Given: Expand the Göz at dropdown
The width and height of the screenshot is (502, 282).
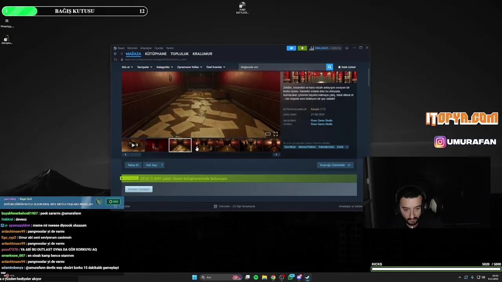Looking at the screenshot, I should pos(127,67).
